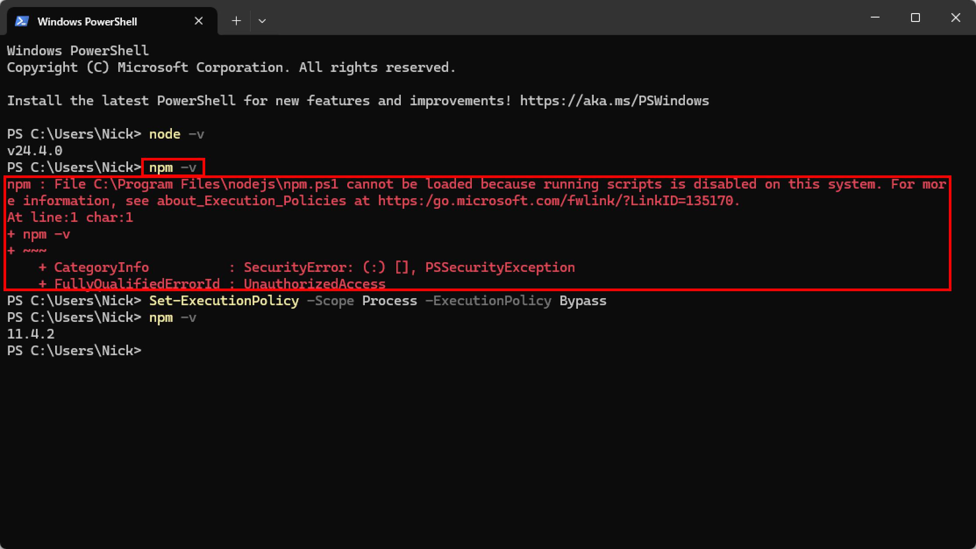This screenshot has height=549, width=976.
Task: Close the Windows PowerShell tab
Action: (x=199, y=21)
